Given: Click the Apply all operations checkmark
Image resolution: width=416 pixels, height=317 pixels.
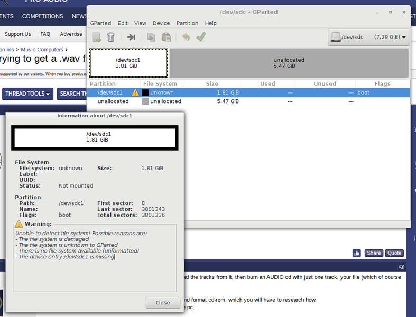Looking at the screenshot, I should pyautogui.click(x=201, y=37).
